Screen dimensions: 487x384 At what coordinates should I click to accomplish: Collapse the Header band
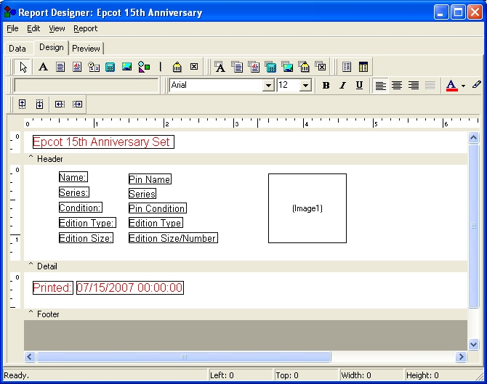pos(31,158)
